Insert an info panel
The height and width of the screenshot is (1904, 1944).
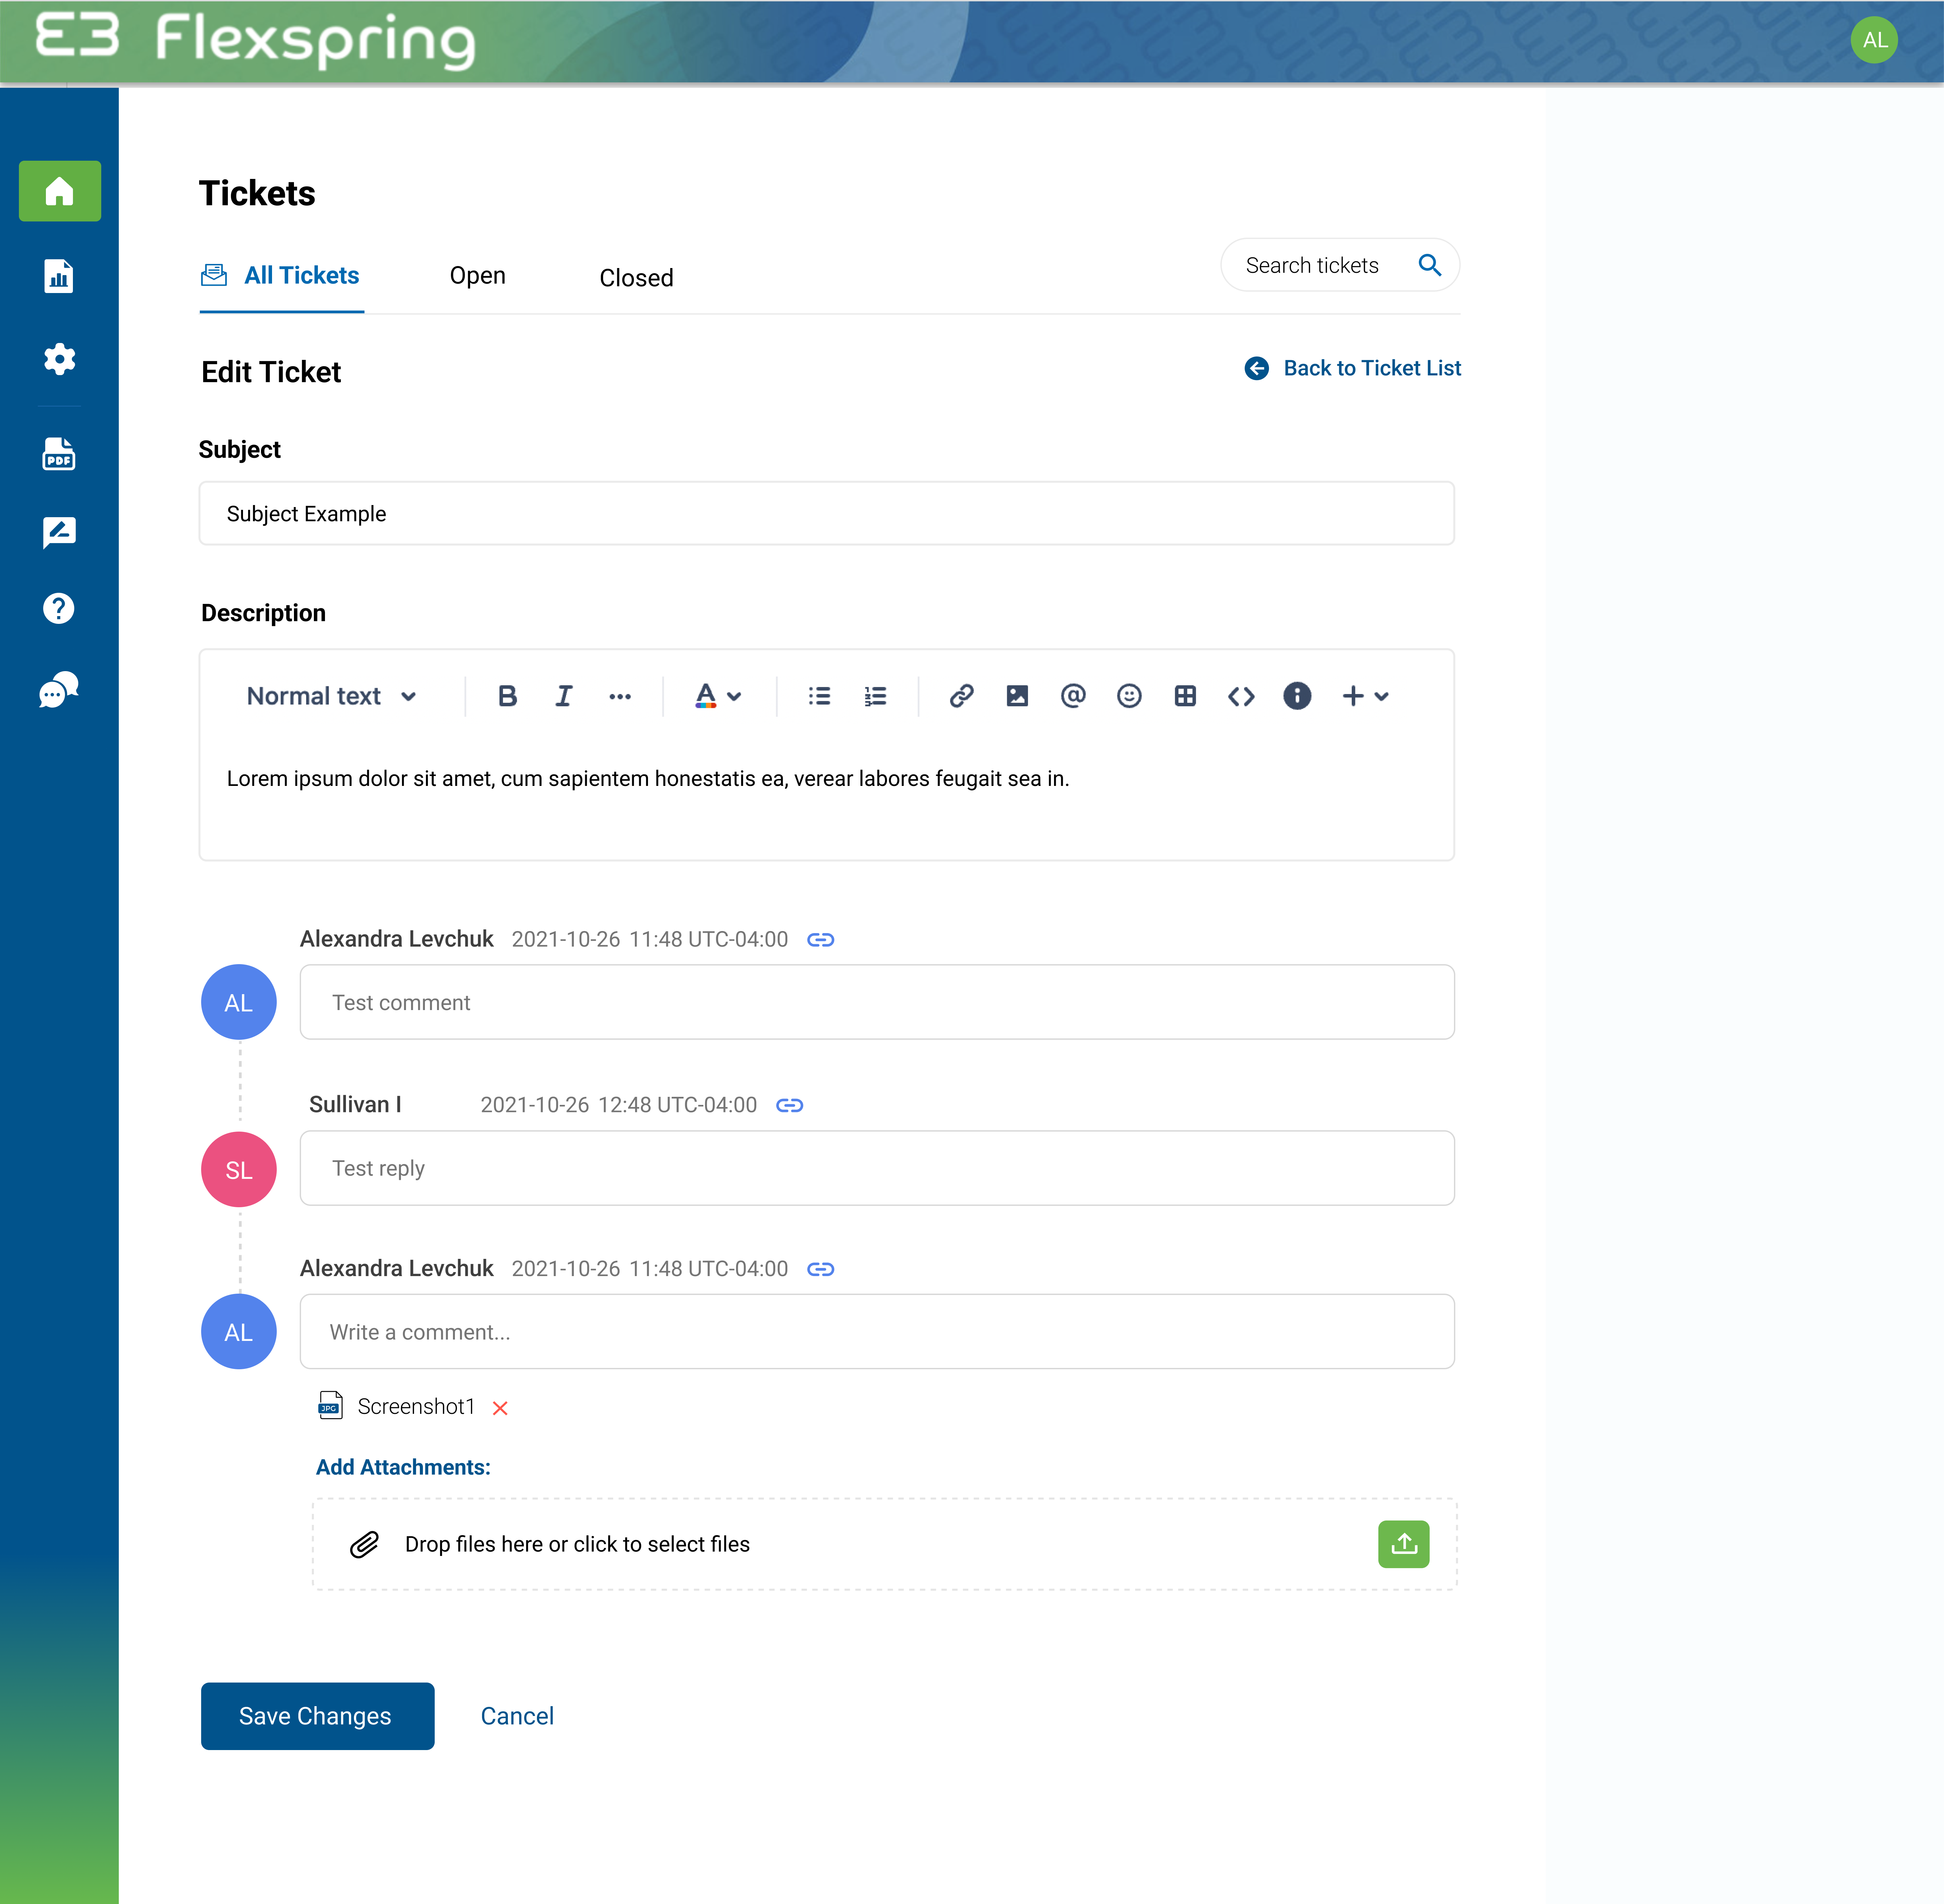click(x=1297, y=696)
